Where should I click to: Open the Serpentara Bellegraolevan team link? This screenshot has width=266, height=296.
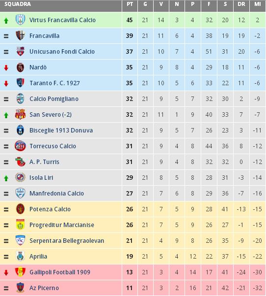[67, 240]
